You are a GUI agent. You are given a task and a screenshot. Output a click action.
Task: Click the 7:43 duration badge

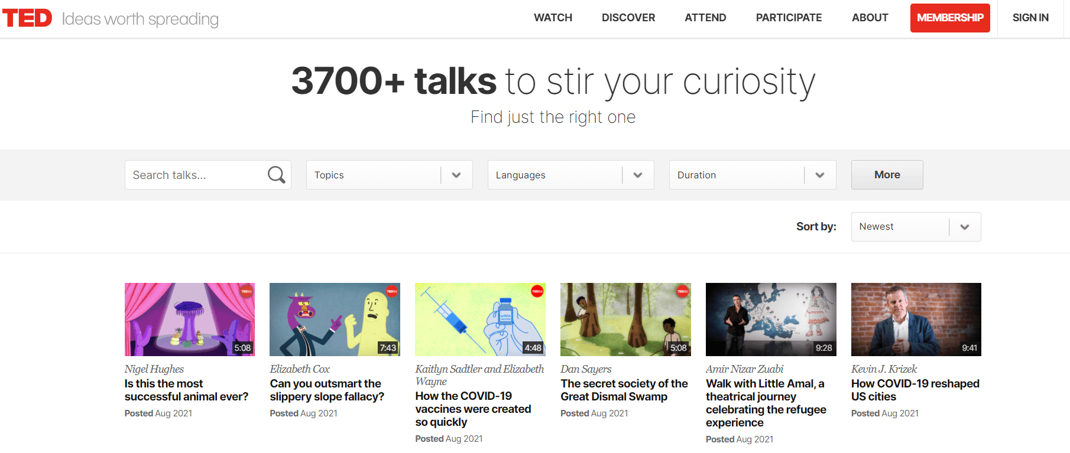click(x=388, y=348)
